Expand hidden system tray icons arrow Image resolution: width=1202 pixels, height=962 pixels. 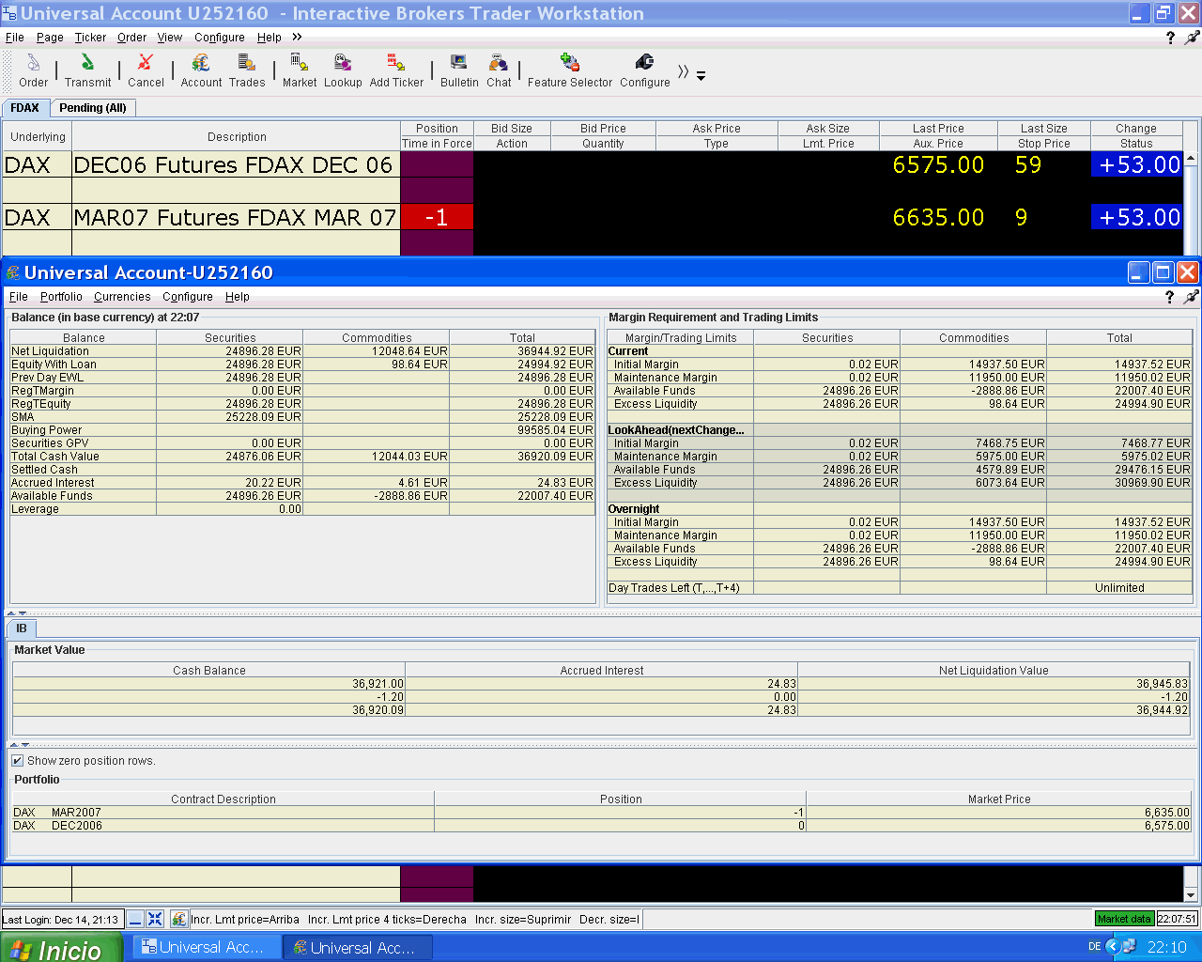point(1113,947)
